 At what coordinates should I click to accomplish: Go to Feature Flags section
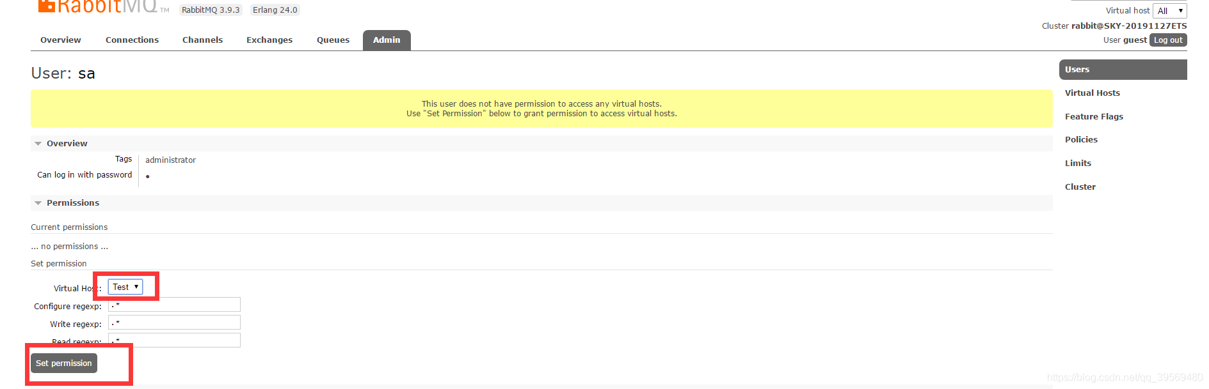[1094, 116]
